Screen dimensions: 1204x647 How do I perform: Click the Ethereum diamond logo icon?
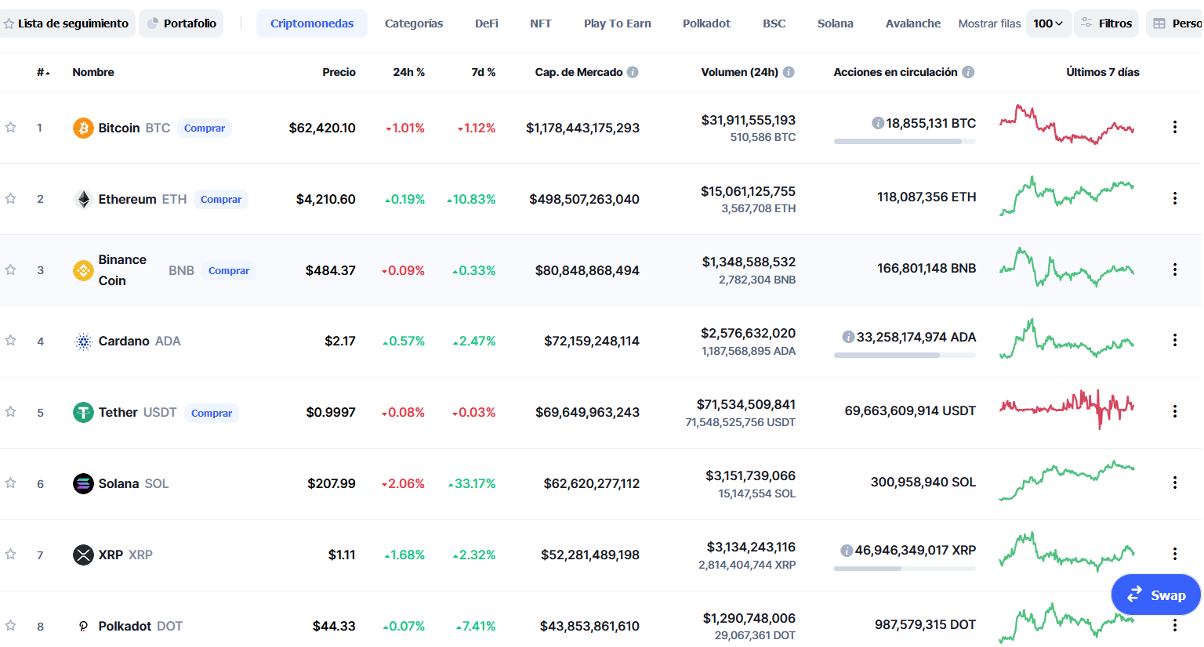pos(83,199)
